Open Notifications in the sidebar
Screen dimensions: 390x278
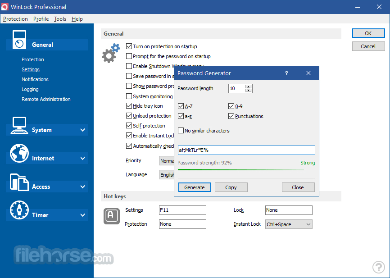pyautogui.click(x=35, y=79)
